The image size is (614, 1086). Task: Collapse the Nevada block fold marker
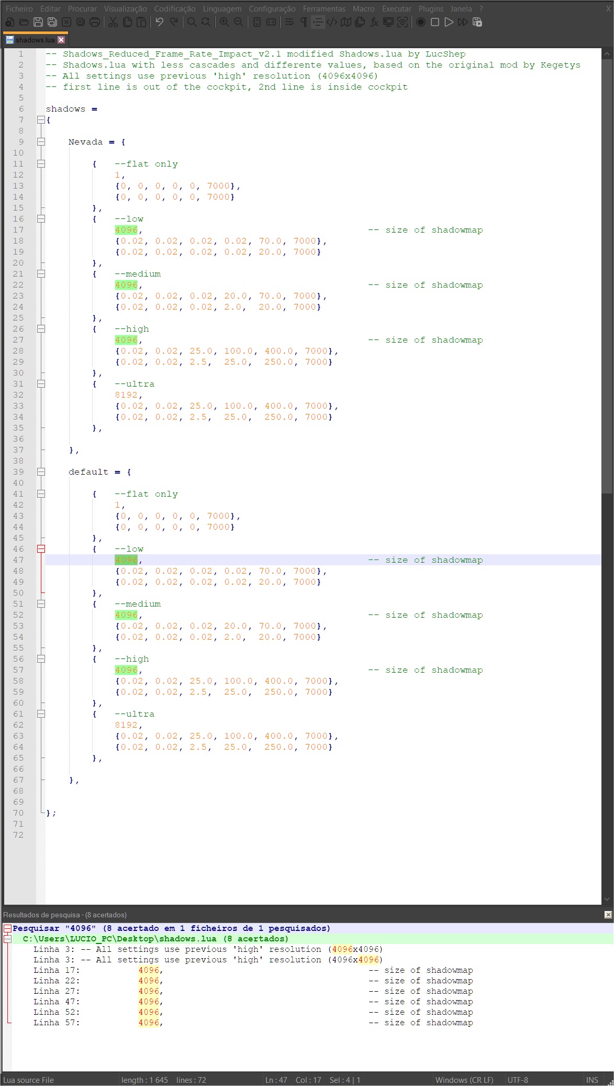coord(41,142)
